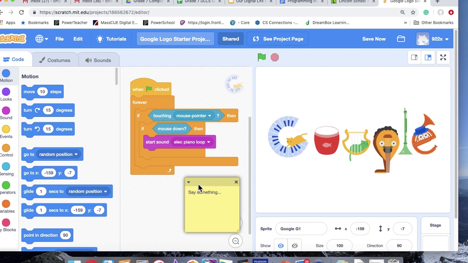The image size is (468, 263).
Task: Select Events block category
Action: [6, 132]
